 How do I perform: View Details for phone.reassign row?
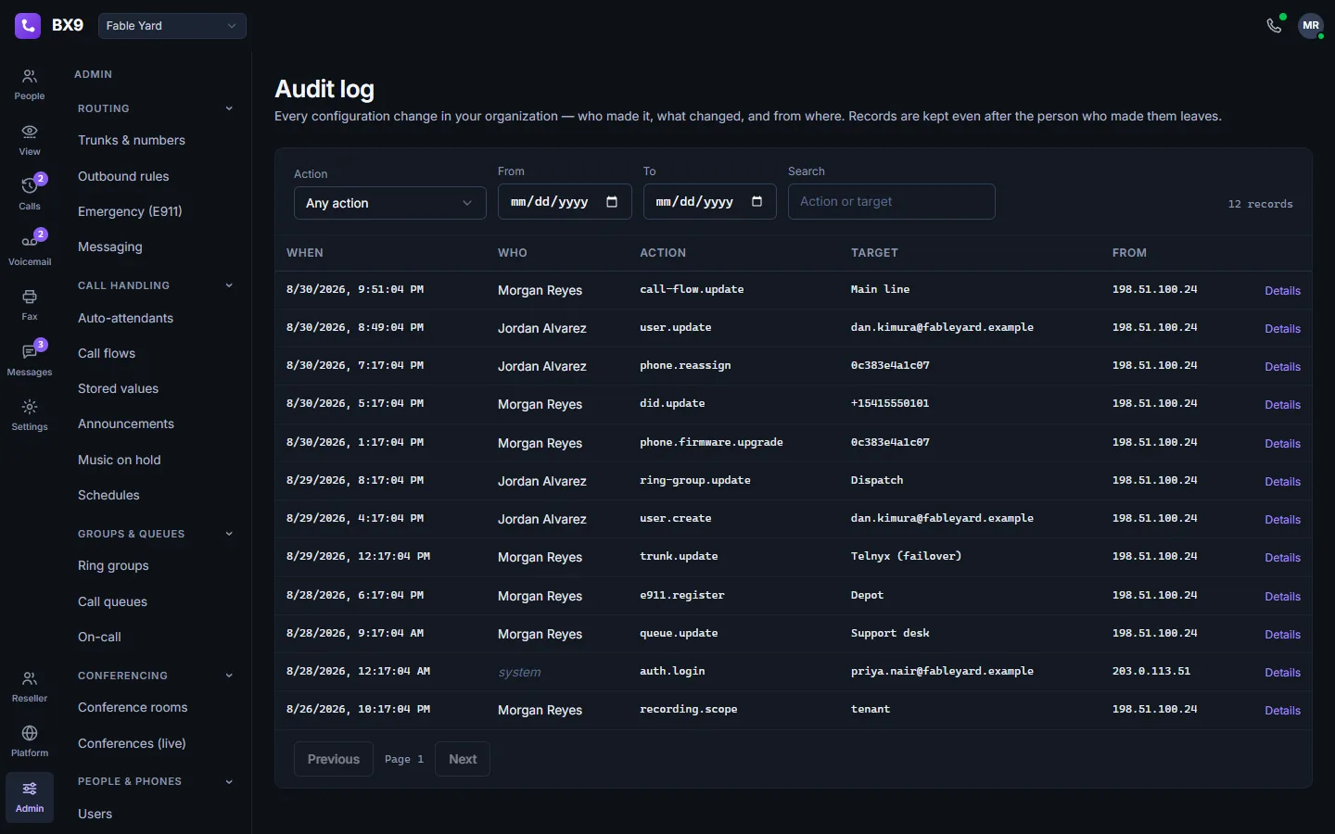pos(1282,367)
